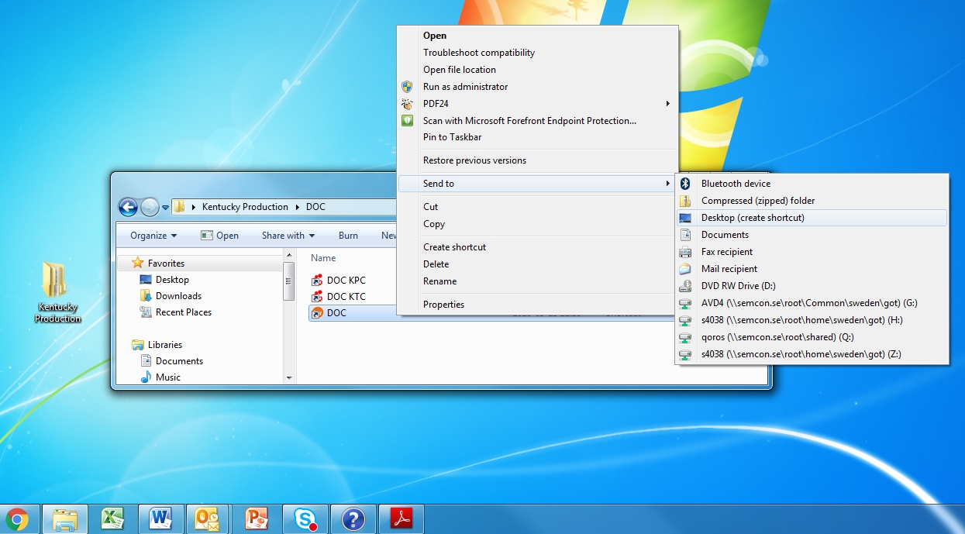Expand the Organize dropdown menu
The height and width of the screenshot is (534, 965).
[x=153, y=236]
